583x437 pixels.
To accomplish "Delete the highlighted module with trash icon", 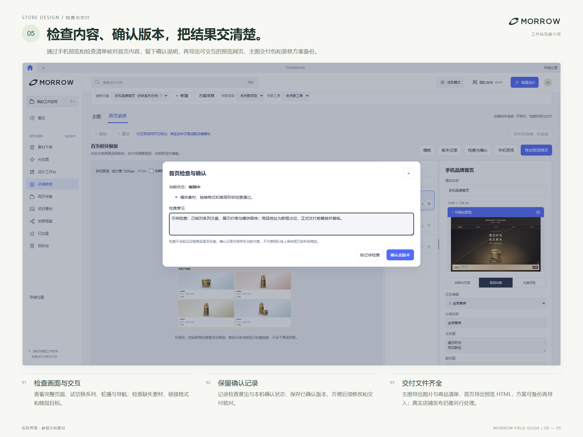I will (429, 204).
